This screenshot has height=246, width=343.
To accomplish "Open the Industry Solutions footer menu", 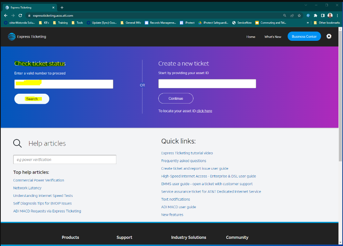I will click(x=189, y=237).
